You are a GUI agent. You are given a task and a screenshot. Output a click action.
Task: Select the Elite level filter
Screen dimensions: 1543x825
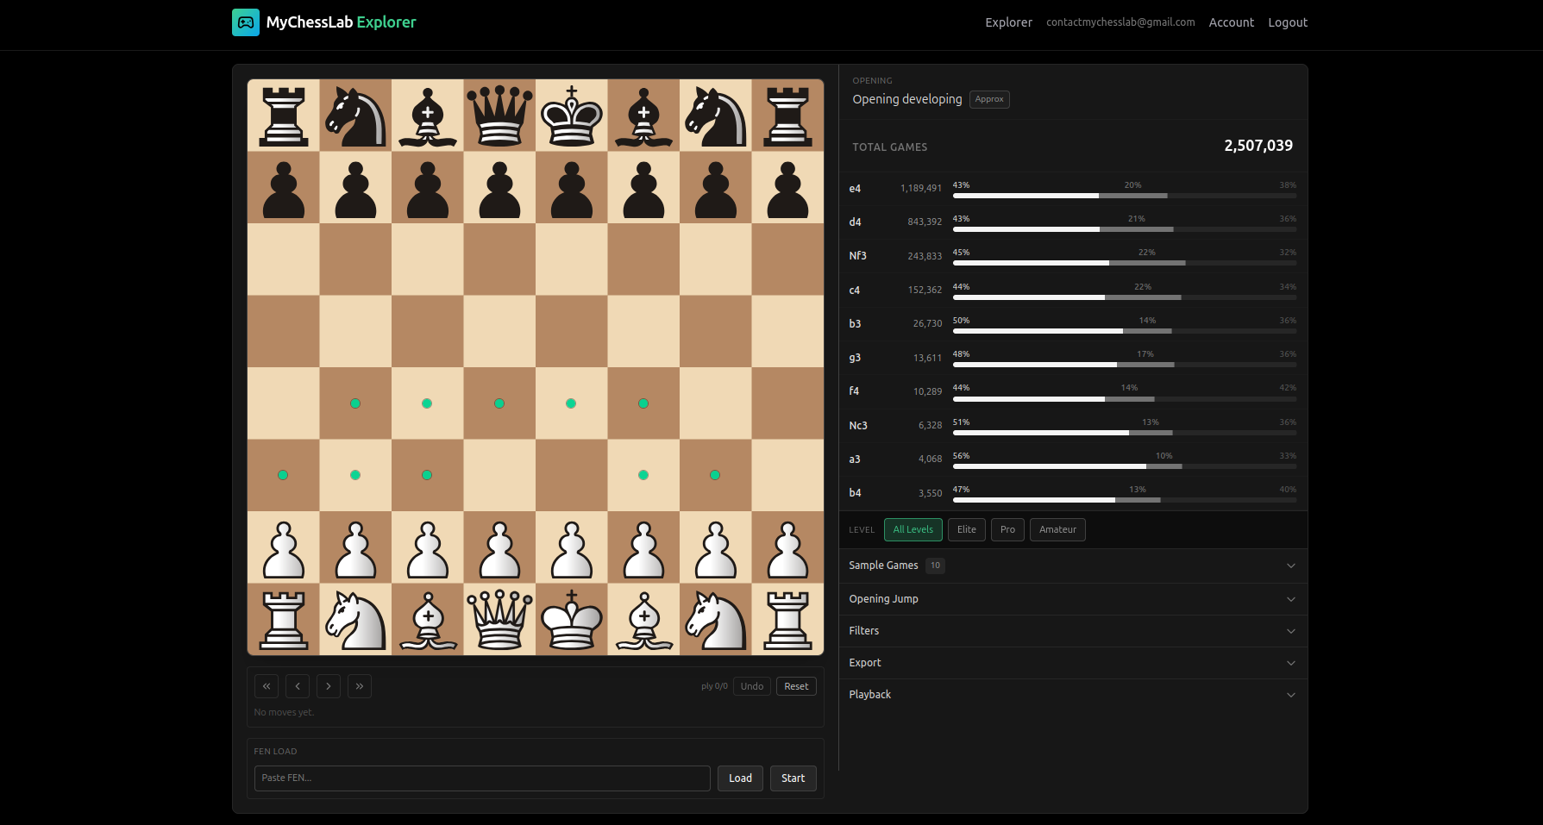coord(966,529)
